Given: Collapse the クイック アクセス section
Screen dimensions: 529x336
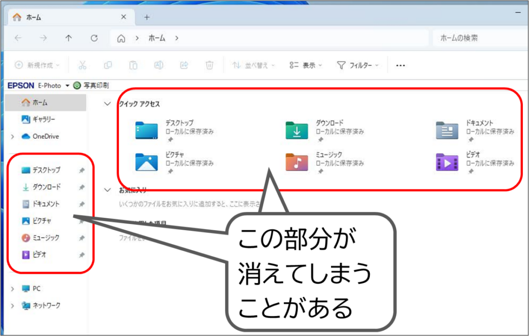Looking at the screenshot, I should pos(107,103).
